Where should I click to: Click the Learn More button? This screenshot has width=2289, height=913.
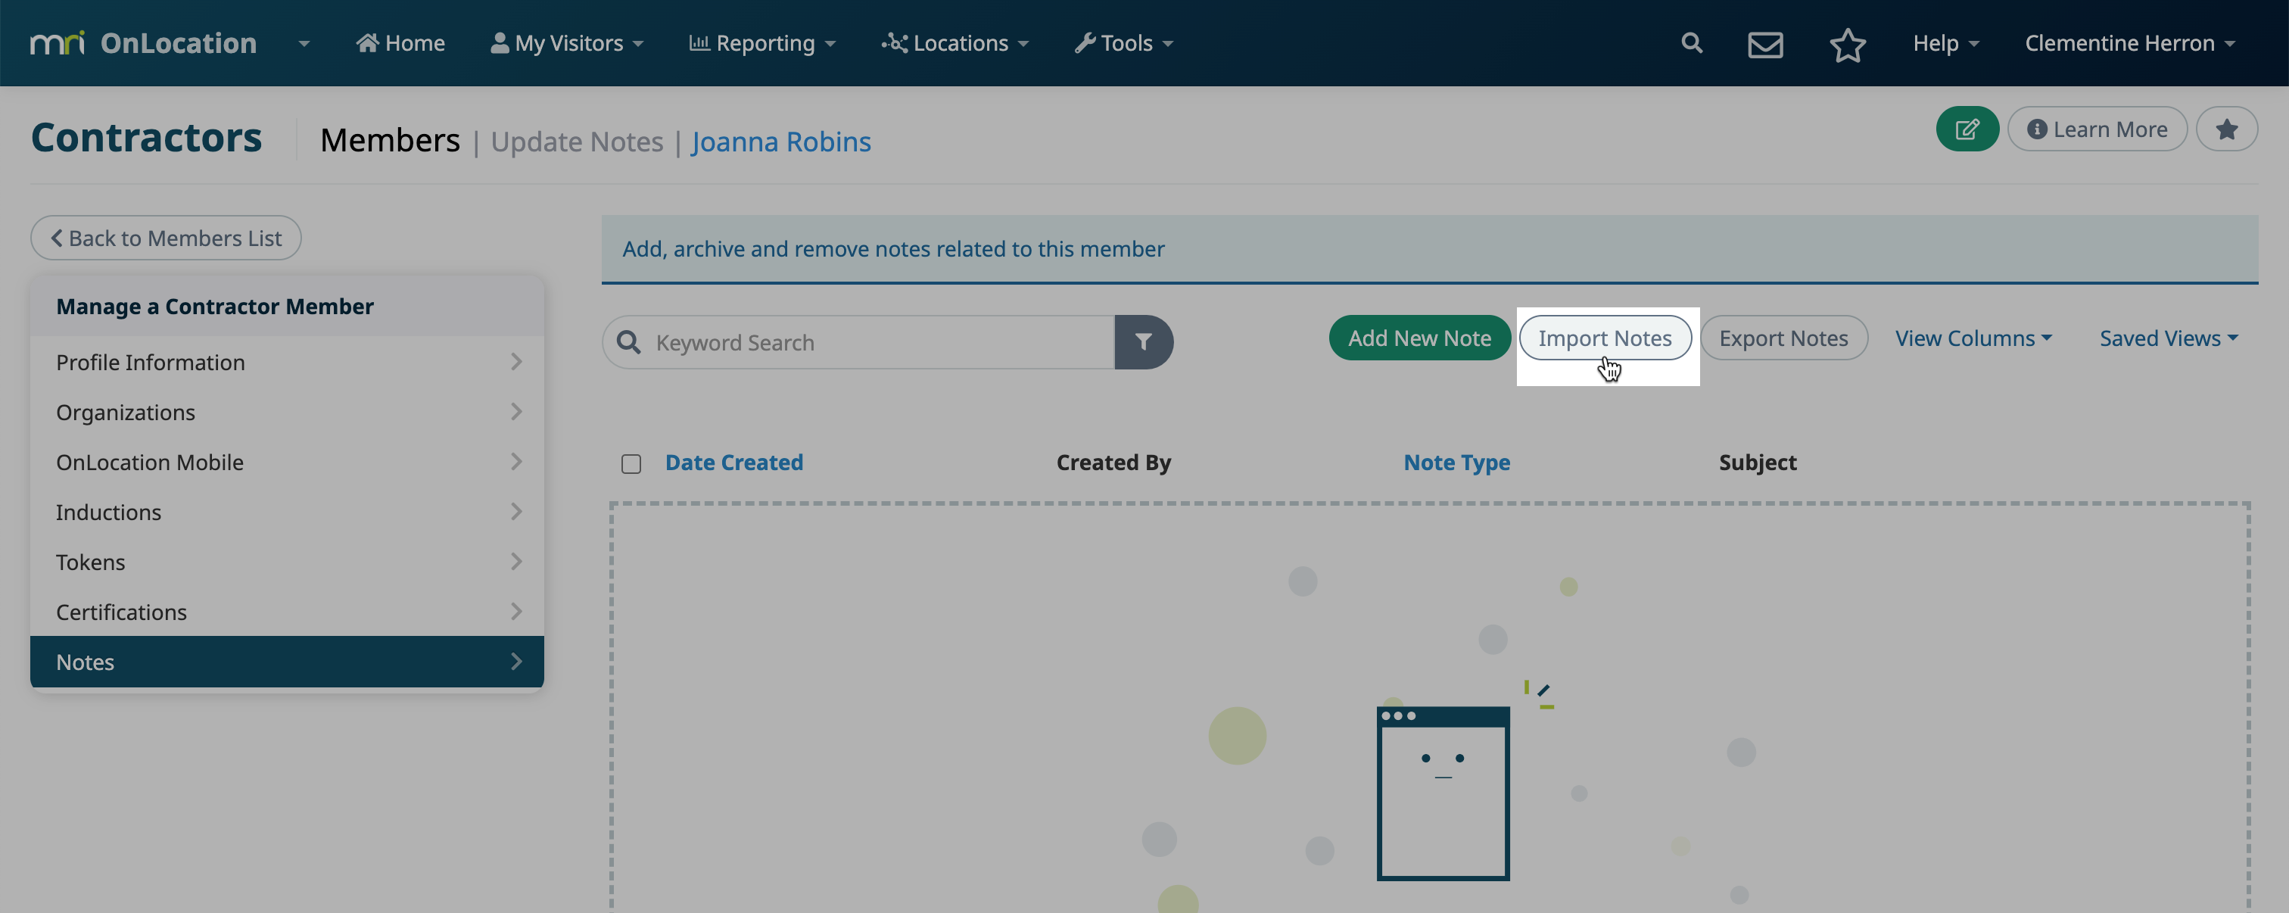coord(2097,129)
